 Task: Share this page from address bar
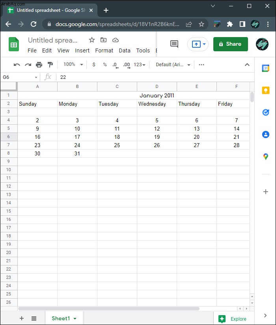189,24
